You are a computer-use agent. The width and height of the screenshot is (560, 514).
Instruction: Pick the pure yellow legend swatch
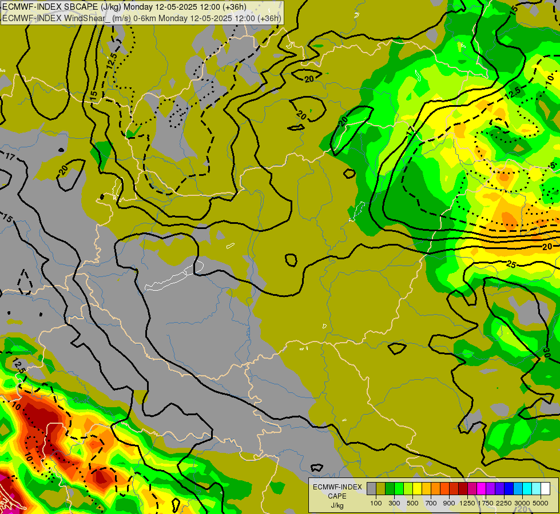tap(417, 488)
